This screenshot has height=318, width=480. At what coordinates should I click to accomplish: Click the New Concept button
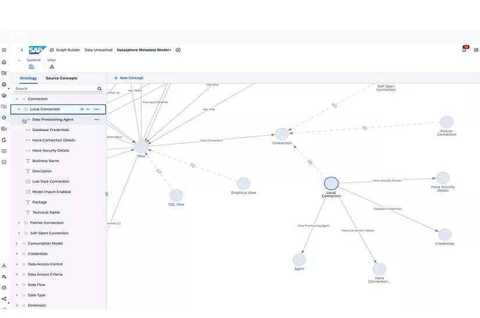tap(129, 78)
